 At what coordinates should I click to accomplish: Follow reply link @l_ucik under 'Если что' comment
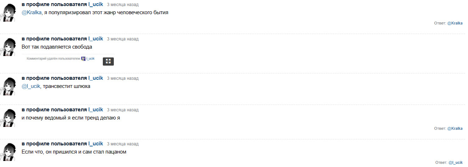click(x=456, y=162)
